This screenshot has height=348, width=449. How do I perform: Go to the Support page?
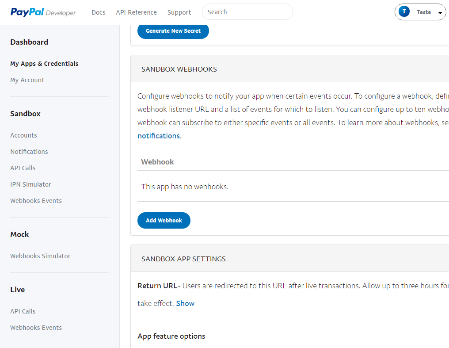coord(179,12)
